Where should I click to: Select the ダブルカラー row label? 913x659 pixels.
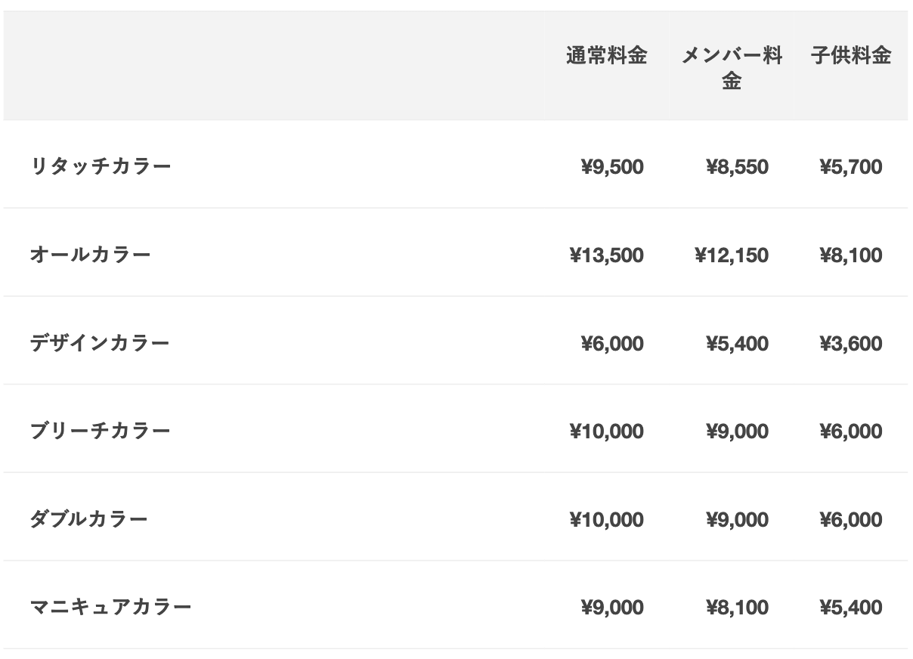coord(89,520)
